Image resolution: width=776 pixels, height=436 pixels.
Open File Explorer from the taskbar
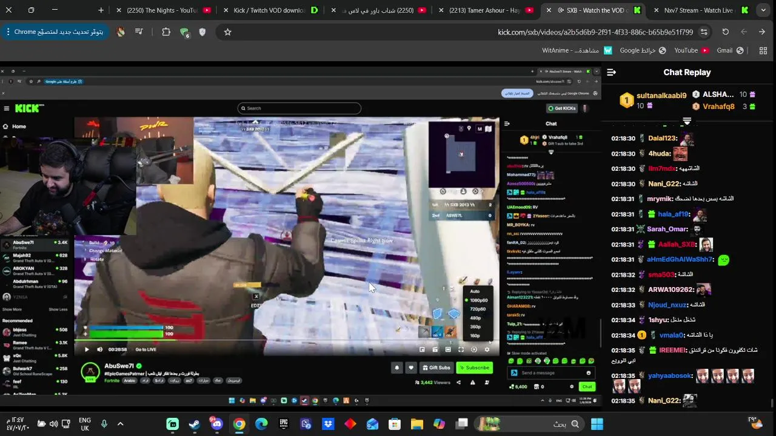coord(417,424)
